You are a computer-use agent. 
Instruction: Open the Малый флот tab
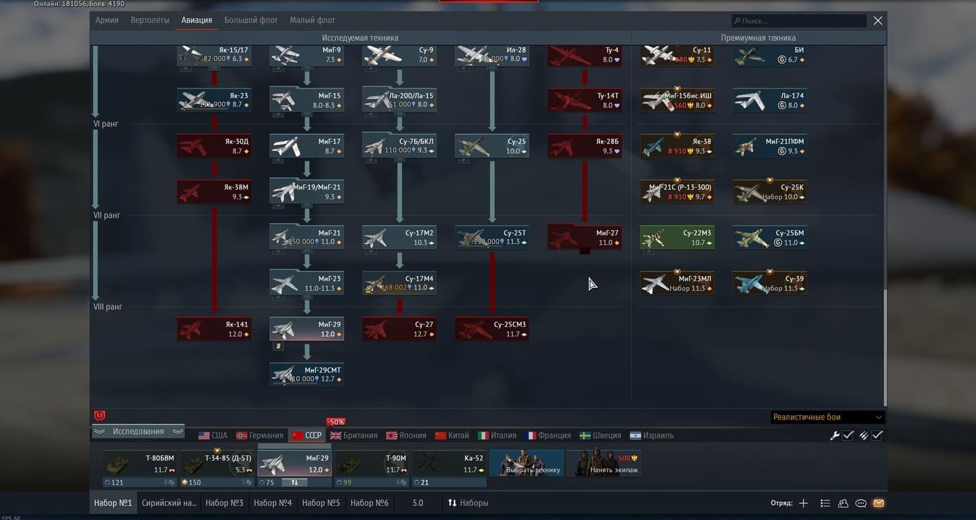tap(313, 20)
